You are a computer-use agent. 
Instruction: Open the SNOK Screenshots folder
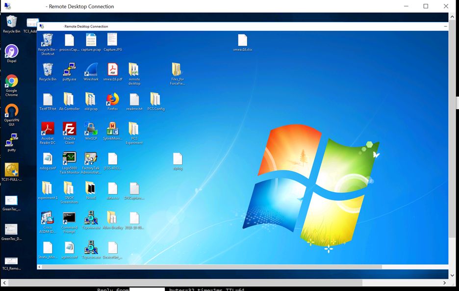(x=69, y=192)
